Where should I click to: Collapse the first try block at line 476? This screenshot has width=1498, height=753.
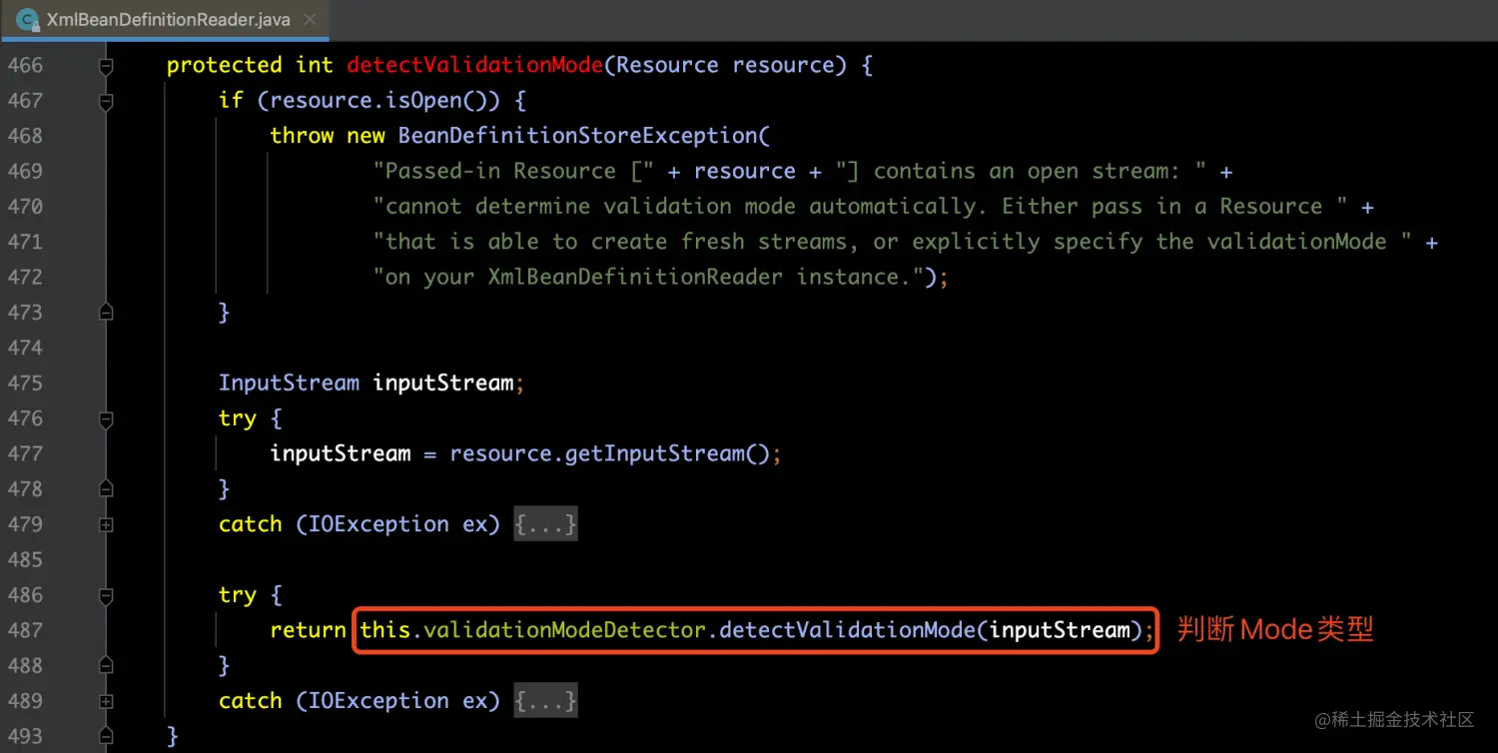(106, 418)
